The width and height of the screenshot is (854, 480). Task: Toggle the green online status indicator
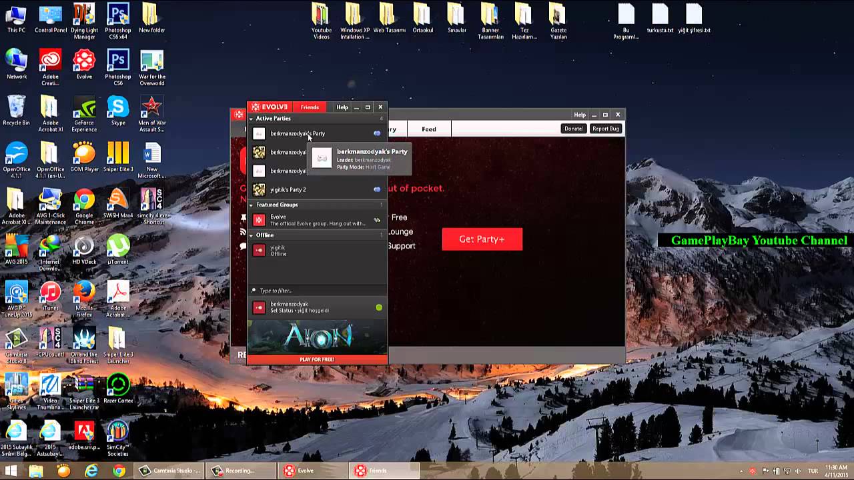[x=379, y=307]
